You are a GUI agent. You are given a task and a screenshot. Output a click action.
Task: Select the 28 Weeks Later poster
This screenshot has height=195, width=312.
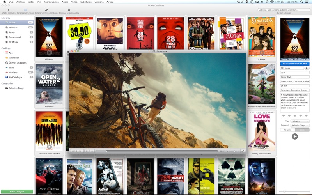click(x=170, y=33)
